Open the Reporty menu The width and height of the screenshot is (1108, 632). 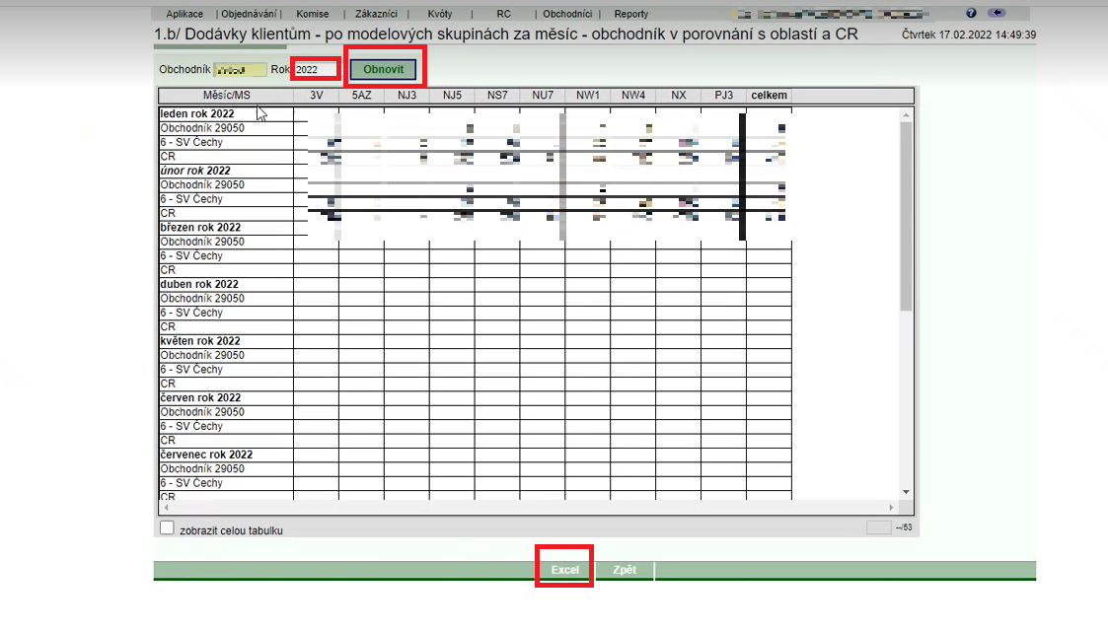[x=631, y=15]
